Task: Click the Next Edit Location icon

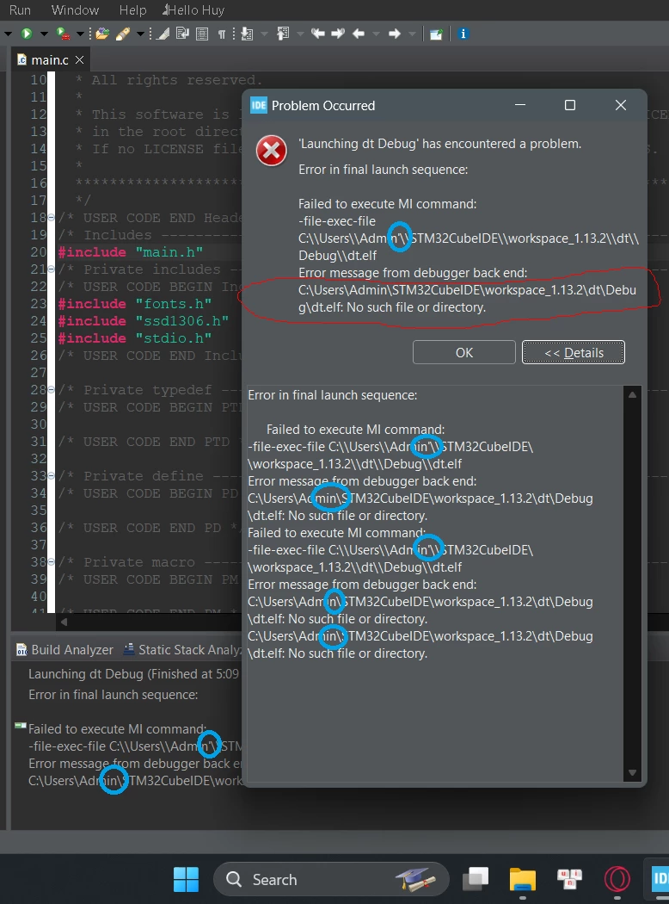Action: click(x=338, y=34)
